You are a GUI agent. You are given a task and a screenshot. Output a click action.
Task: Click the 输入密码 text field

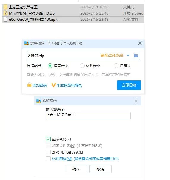(88, 116)
